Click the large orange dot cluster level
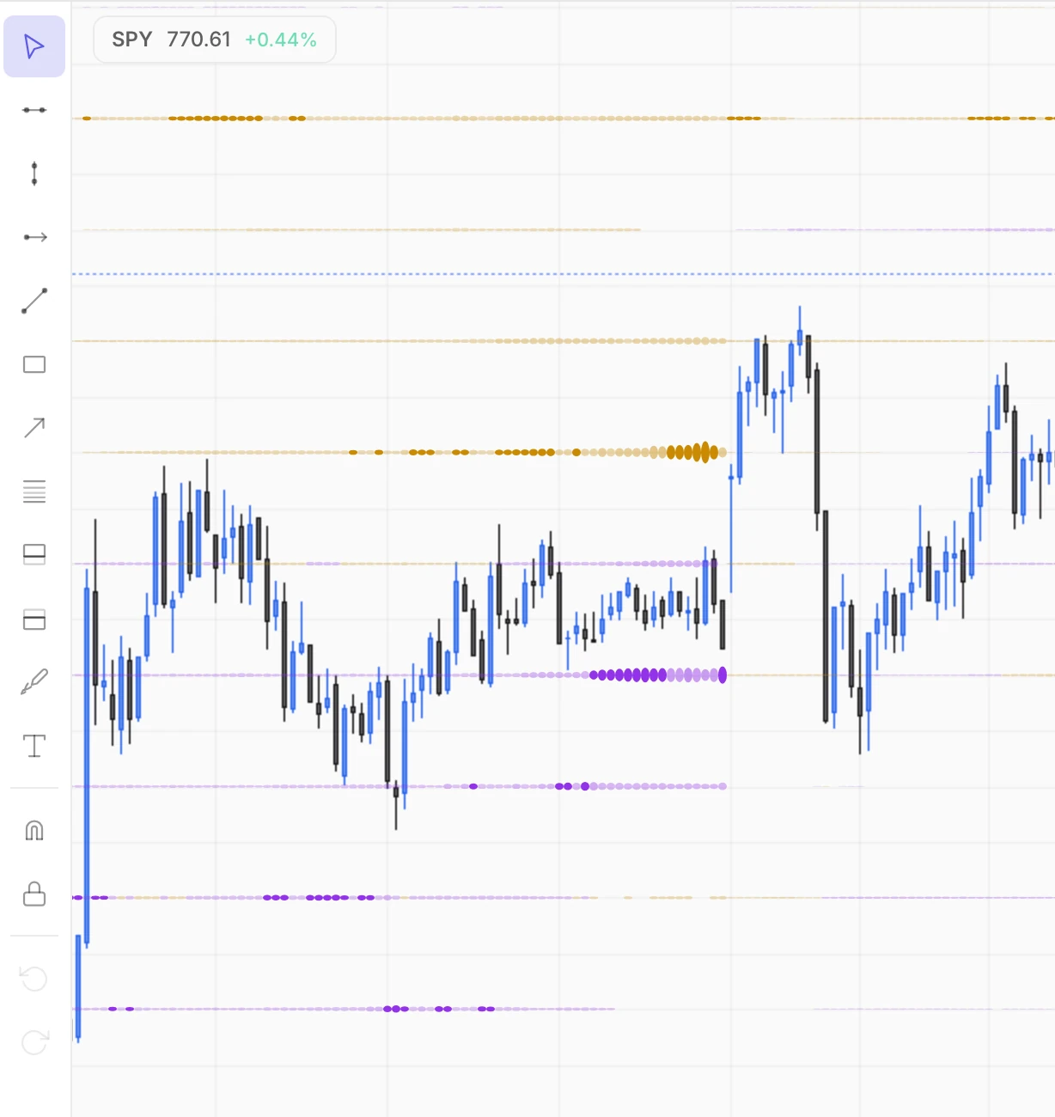Image resolution: width=1055 pixels, height=1117 pixels. point(692,452)
